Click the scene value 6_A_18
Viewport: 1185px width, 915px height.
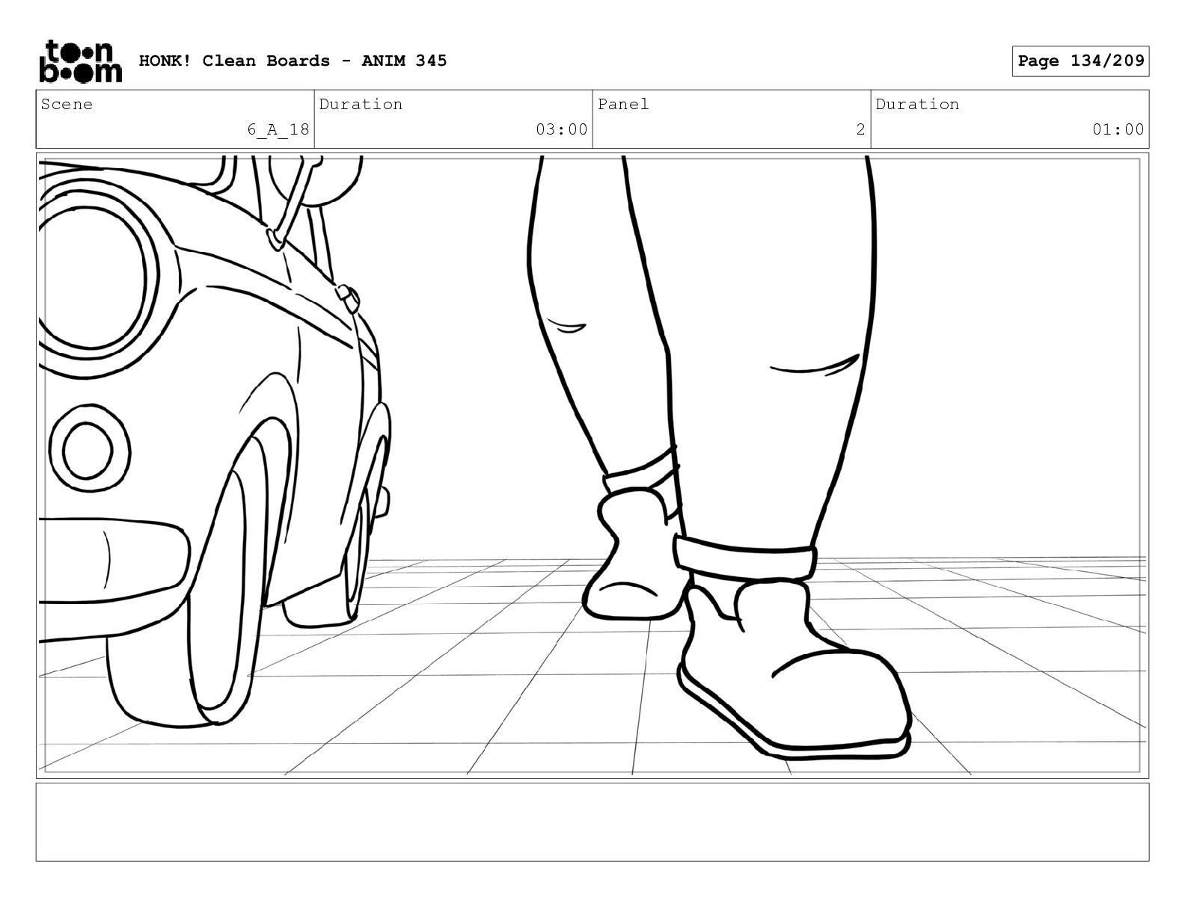click(278, 129)
